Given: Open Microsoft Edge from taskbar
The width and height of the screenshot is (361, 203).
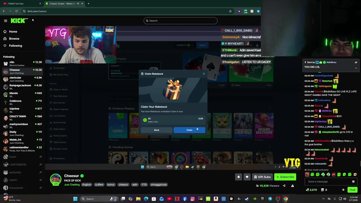Looking at the screenshot, I should pos(146,199).
